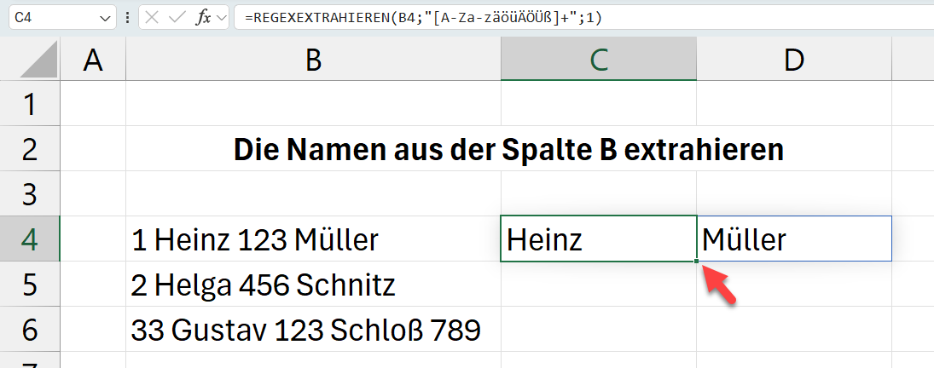This screenshot has width=934, height=368.
Task: Select the cell showing "Müller" in column D
Action: (794, 239)
